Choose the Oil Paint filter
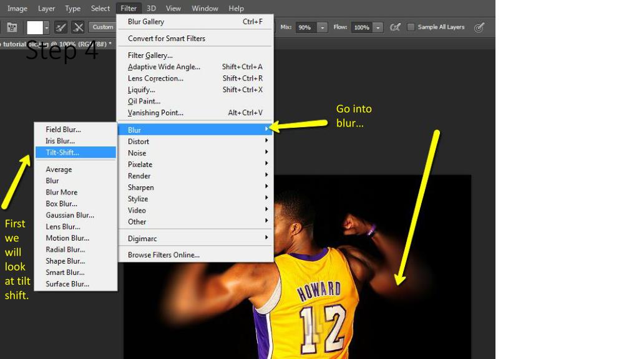 [195, 101]
